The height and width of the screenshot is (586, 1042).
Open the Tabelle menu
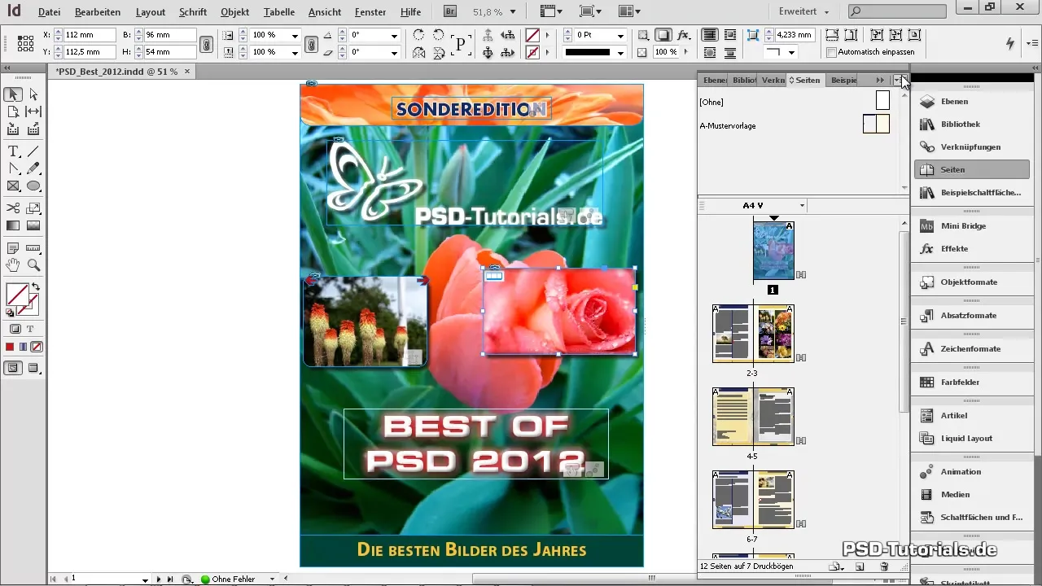click(x=279, y=12)
